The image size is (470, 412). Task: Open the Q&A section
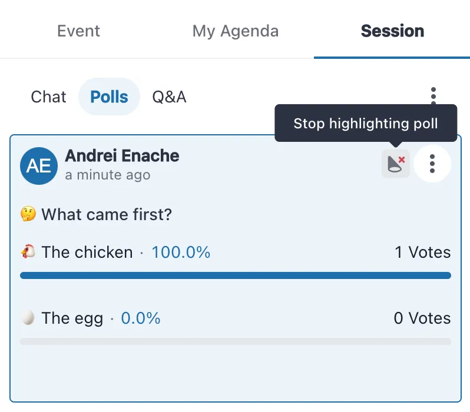pyautogui.click(x=169, y=97)
